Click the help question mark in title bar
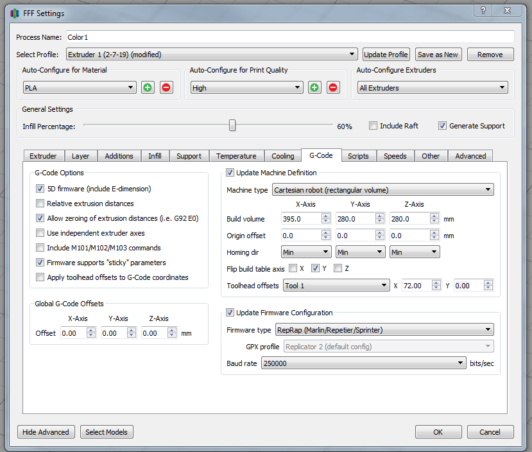This screenshot has height=452, width=532. pos(483,10)
